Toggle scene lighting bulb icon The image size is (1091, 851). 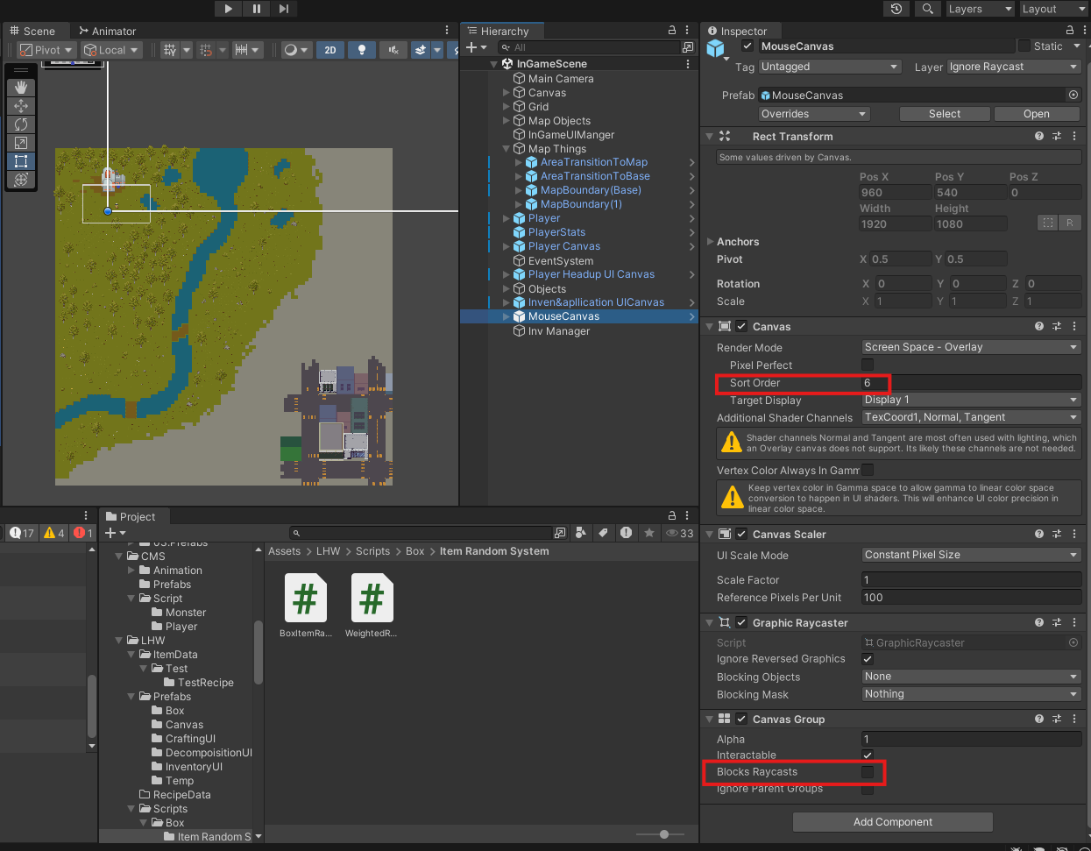coord(362,50)
